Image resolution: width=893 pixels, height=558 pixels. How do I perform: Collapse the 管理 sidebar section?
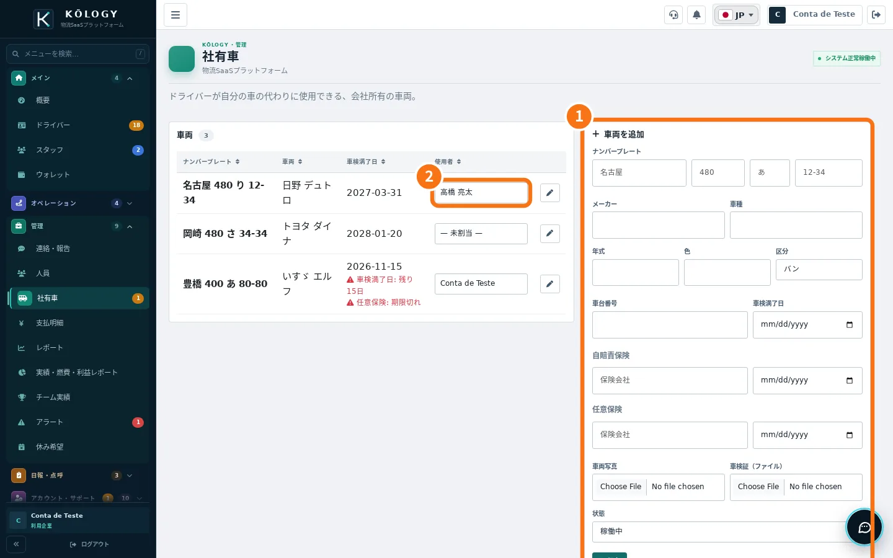pyautogui.click(x=78, y=226)
